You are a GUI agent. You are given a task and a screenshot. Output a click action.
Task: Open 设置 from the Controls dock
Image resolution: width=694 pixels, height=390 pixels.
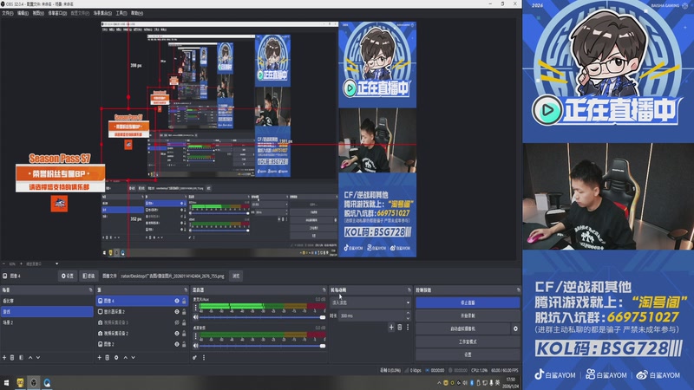tap(468, 354)
